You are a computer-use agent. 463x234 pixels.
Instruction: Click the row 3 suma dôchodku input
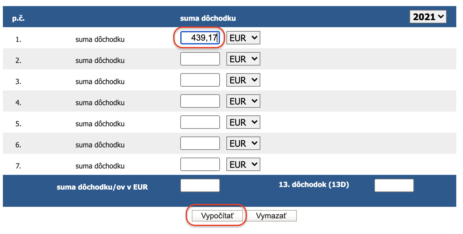pyautogui.click(x=200, y=80)
